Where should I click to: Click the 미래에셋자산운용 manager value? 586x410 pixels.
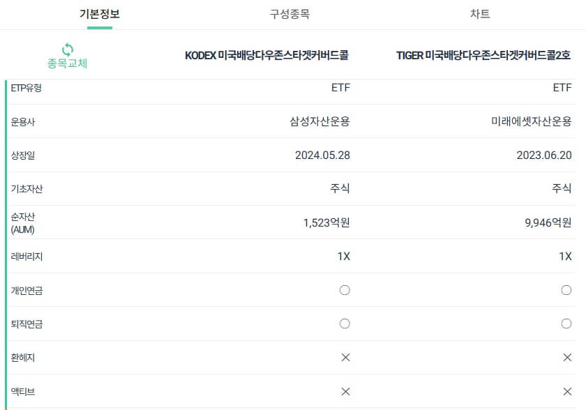tap(532, 121)
